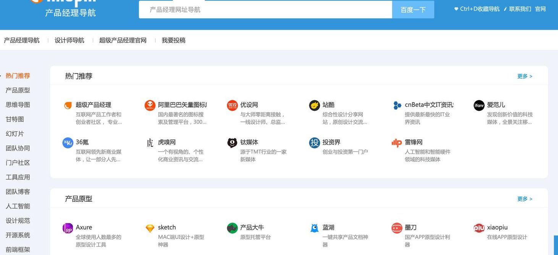Click the blue scrollbar at right edge
Screen dimensions: 558x255
click(556, 245)
